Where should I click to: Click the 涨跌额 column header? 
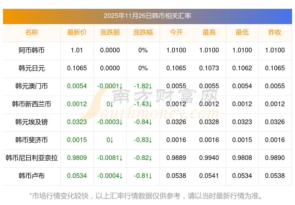click(110, 32)
